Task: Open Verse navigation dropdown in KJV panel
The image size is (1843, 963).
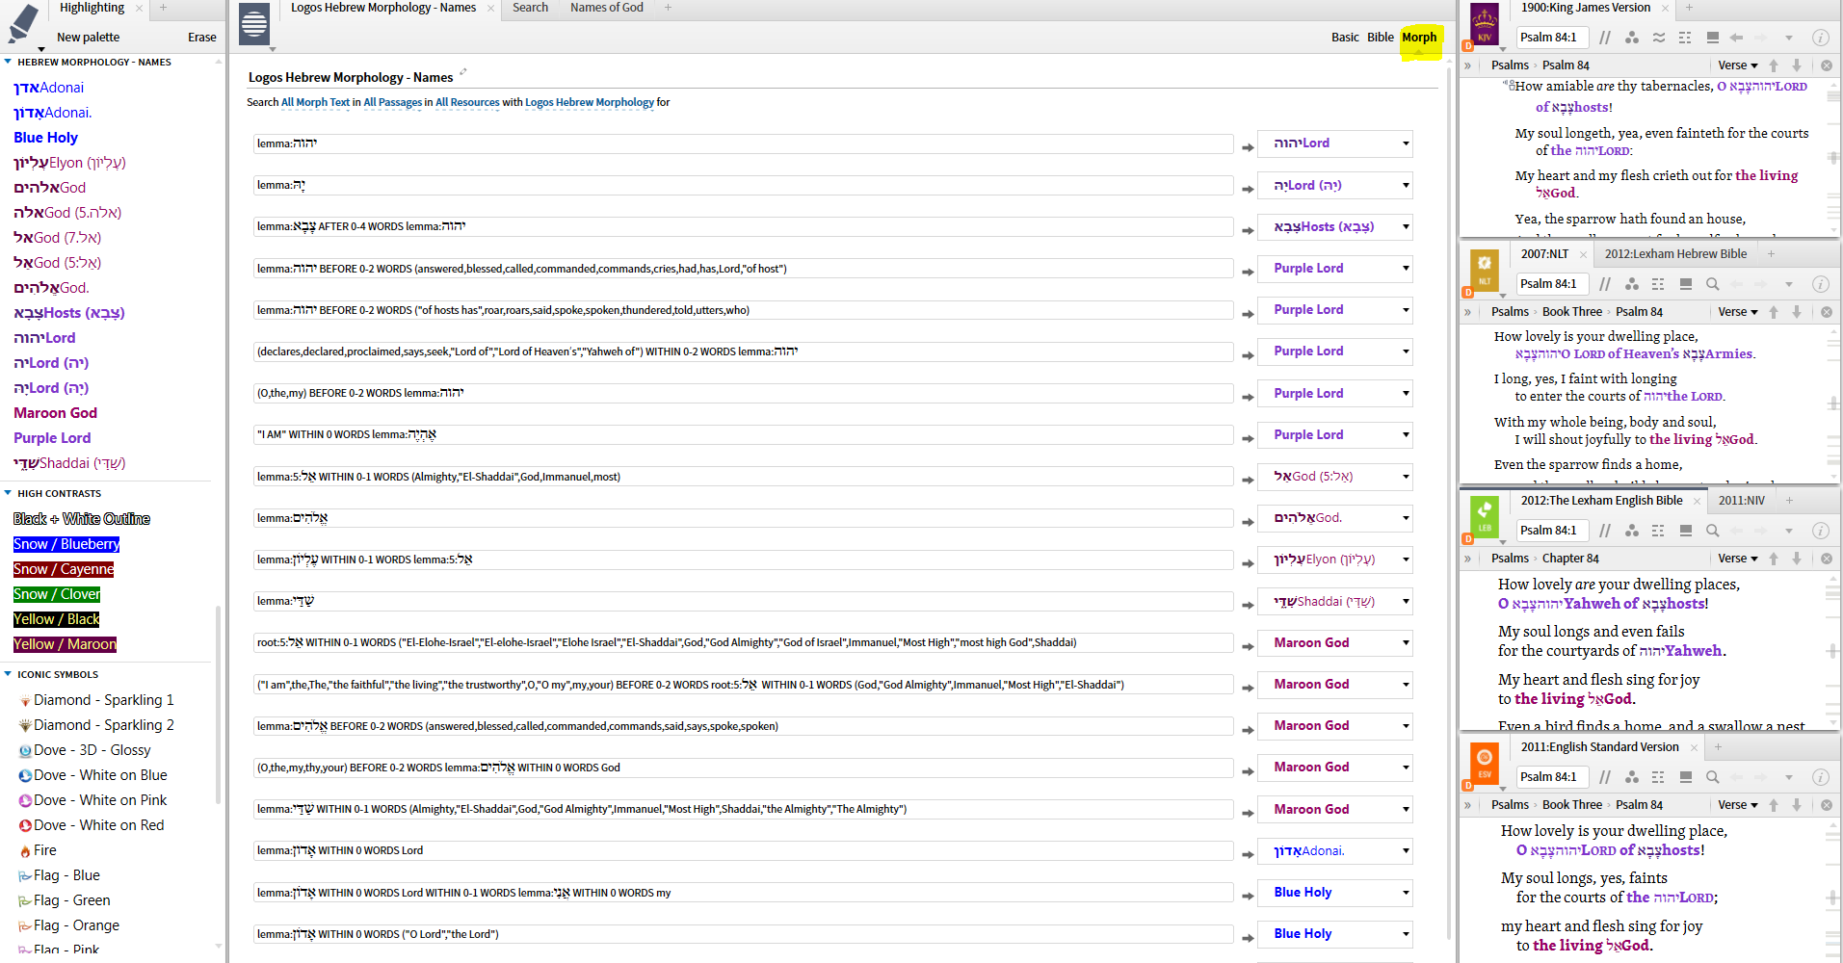Action: tap(1737, 65)
